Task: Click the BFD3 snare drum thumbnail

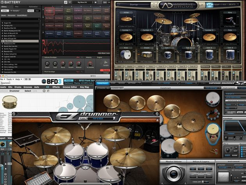Action: [x=10, y=102]
